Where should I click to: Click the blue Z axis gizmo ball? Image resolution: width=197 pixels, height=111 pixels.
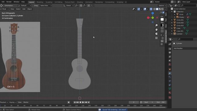(x=153, y=13)
